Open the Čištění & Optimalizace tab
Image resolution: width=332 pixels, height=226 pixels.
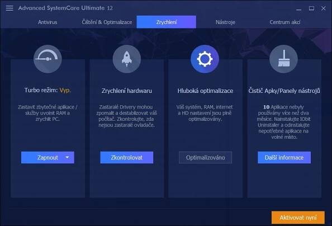point(107,22)
